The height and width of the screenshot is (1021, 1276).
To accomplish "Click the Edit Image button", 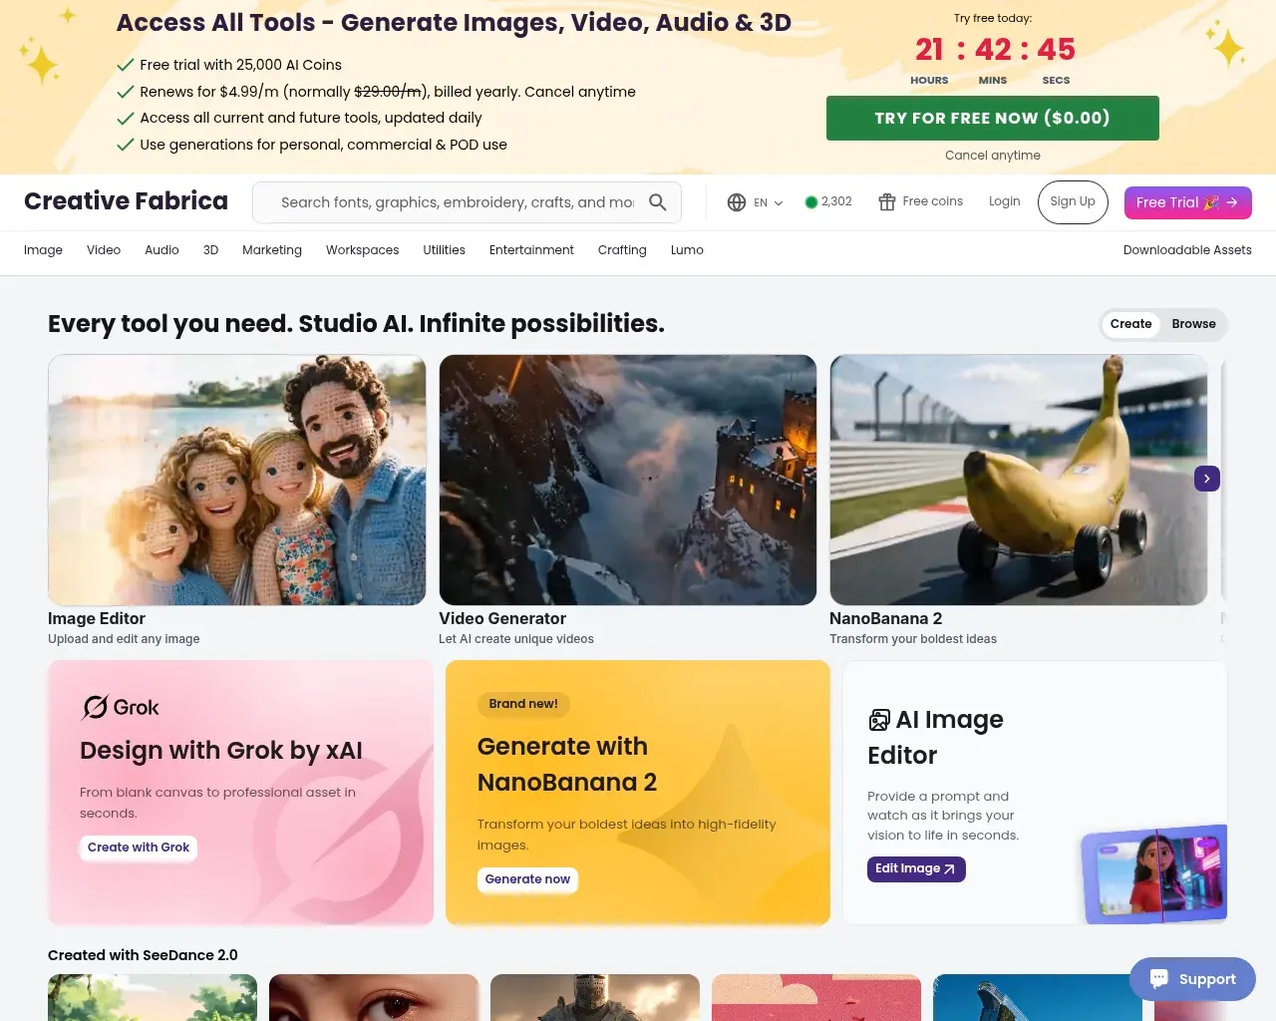I will click(x=916, y=869).
